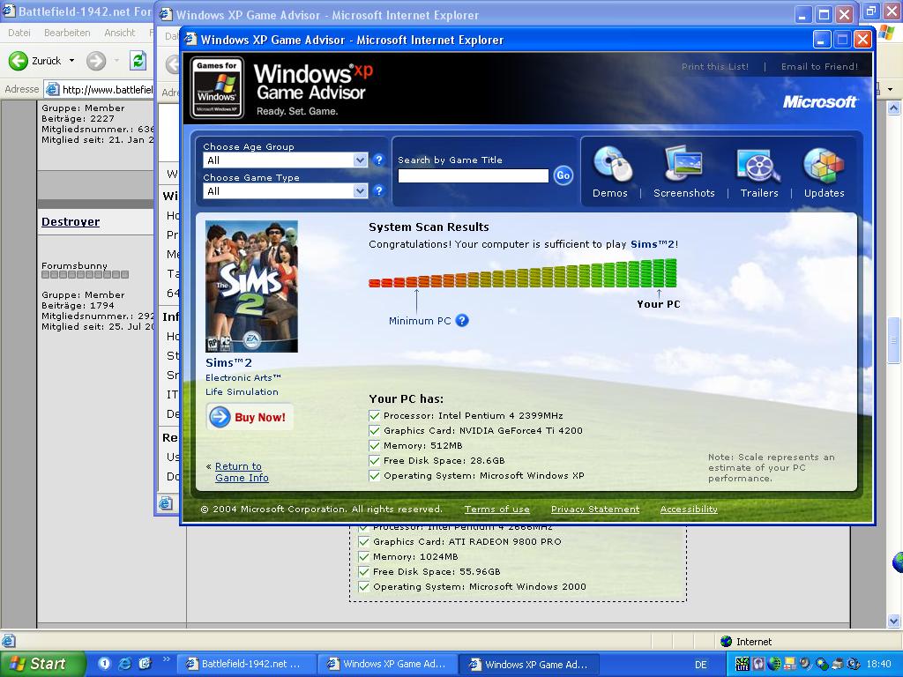Click Back arrow in Battlefield-1942 browser window
Screen dimensions: 903x677
coord(18,61)
